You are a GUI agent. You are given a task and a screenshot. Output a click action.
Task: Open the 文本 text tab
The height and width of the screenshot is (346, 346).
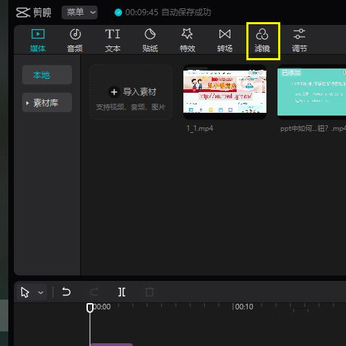pyautogui.click(x=113, y=41)
